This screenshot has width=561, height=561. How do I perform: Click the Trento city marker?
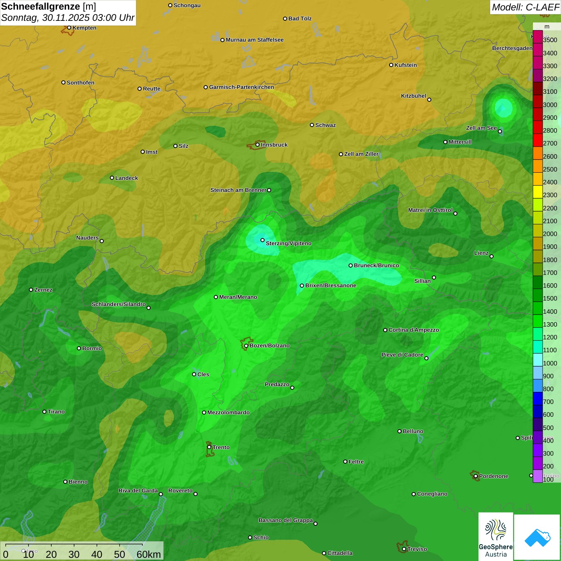tap(209, 447)
